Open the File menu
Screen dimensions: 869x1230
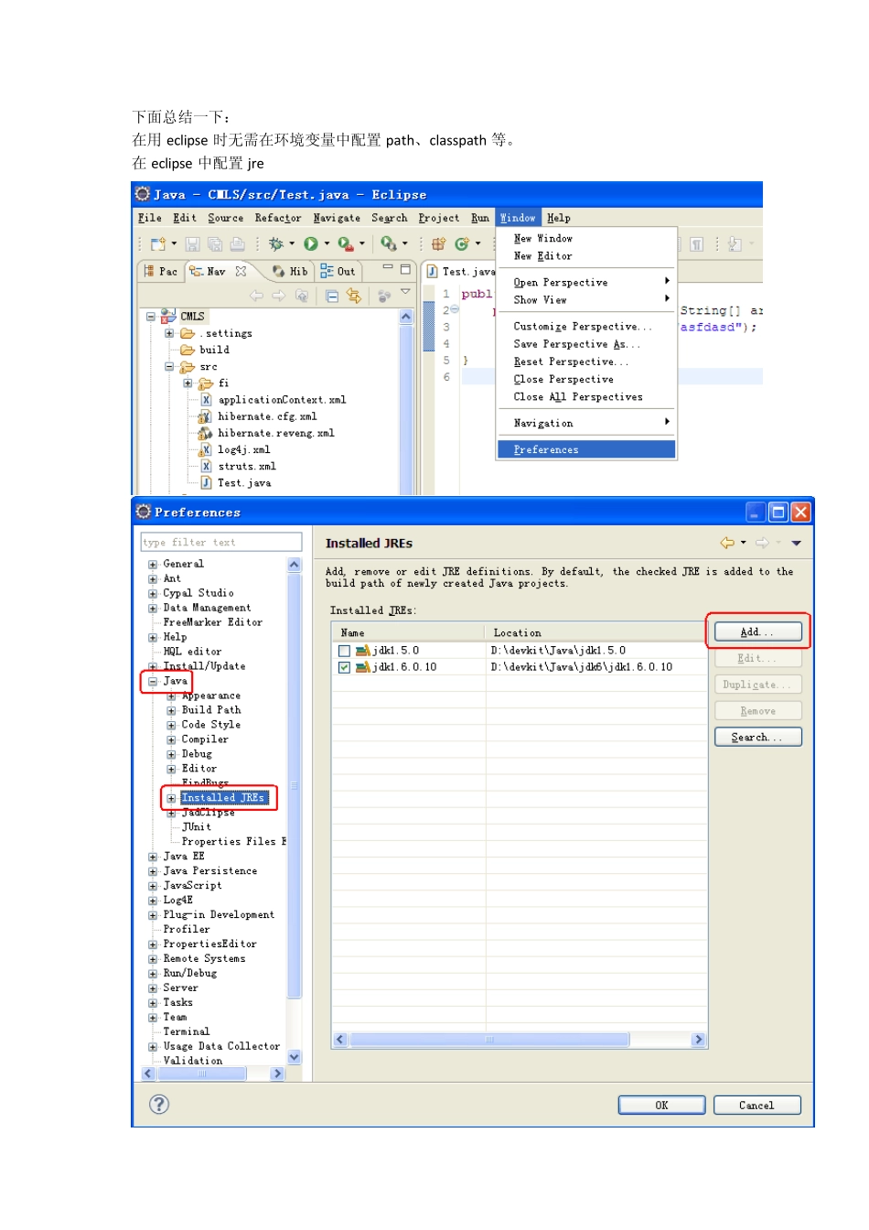[x=150, y=218]
